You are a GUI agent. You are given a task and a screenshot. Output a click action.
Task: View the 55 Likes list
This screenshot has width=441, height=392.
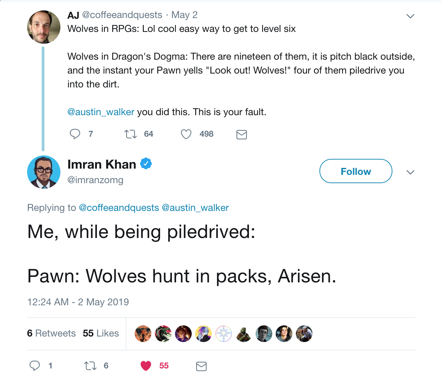click(101, 333)
